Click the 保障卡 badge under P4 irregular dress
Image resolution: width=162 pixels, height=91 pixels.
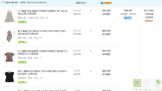22,42
